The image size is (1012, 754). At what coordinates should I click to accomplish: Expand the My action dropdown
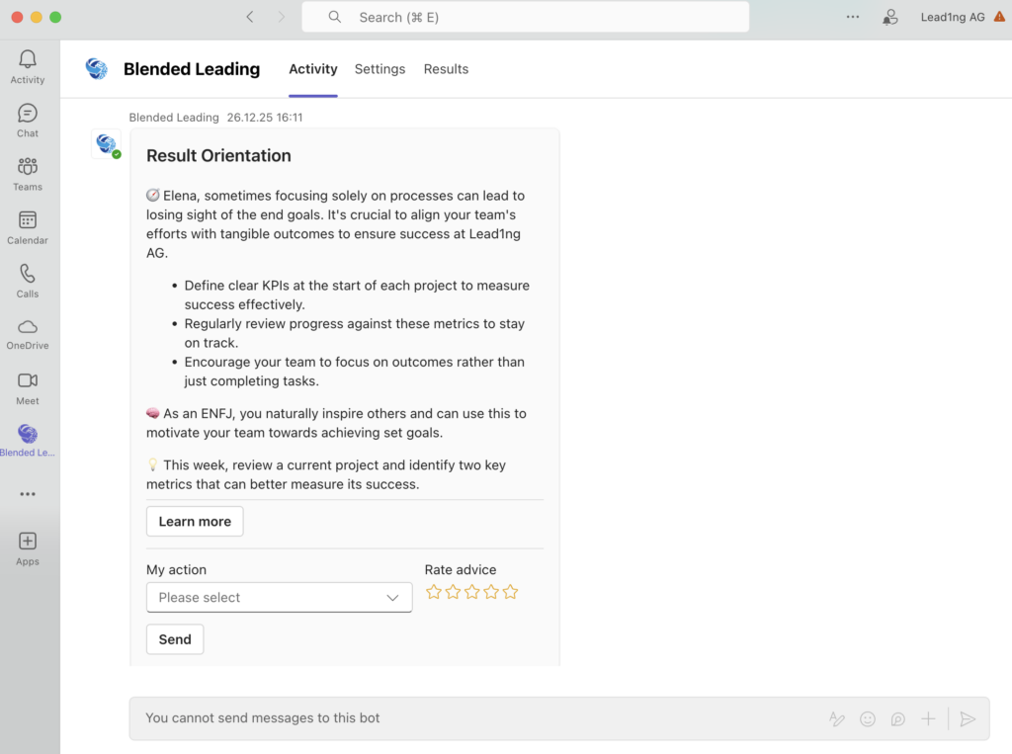[279, 598]
